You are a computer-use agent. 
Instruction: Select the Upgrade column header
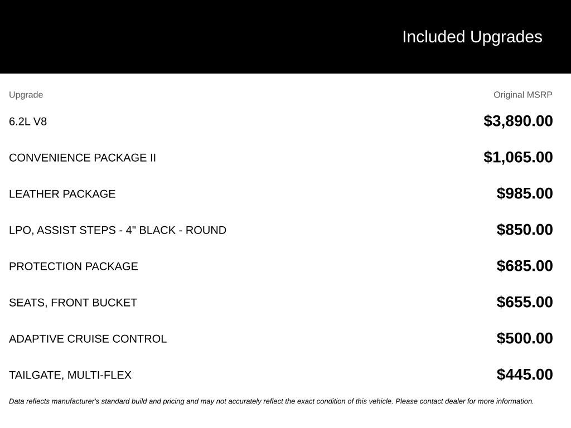(26, 95)
